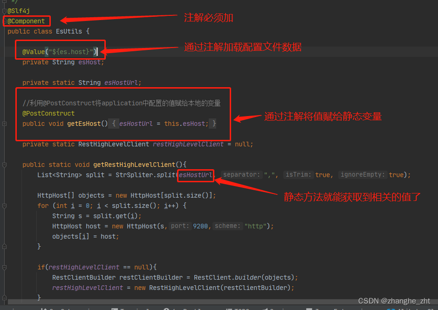Click the horizontal scrollbar below the editor

[x=223, y=302]
